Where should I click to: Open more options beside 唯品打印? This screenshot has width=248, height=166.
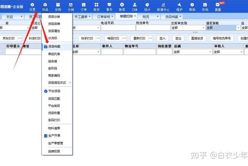point(124,38)
